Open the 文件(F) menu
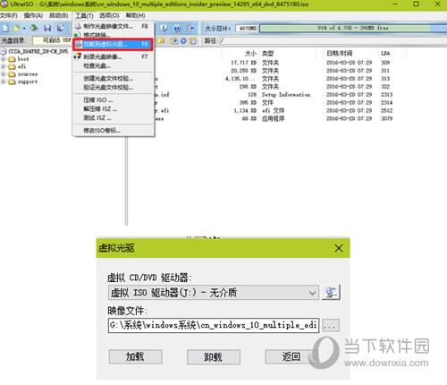Screen dimensions: 447x385 [9, 15]
